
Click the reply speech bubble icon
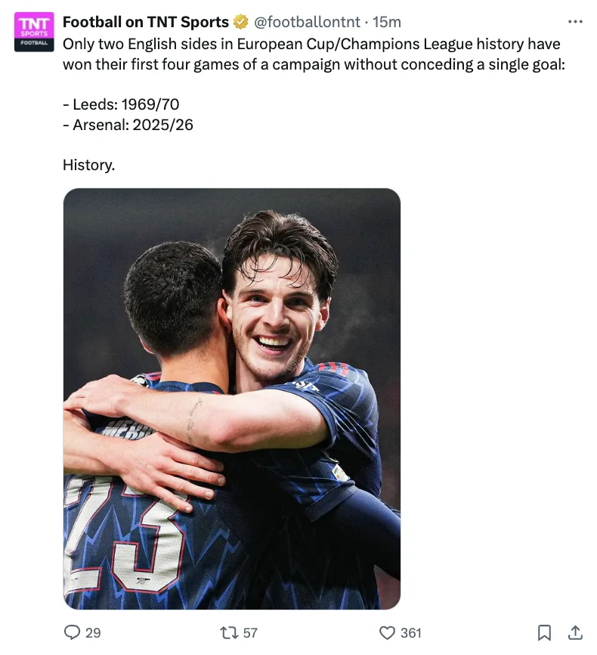click(x=72, y=632)
